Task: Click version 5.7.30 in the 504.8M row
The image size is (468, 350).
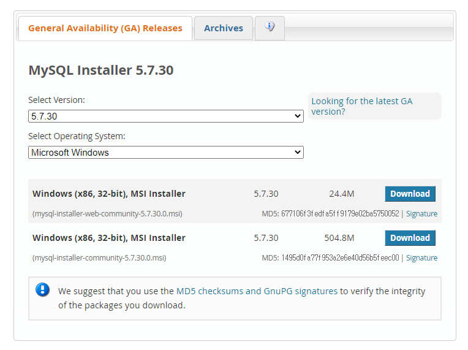Action: [266, 238]
